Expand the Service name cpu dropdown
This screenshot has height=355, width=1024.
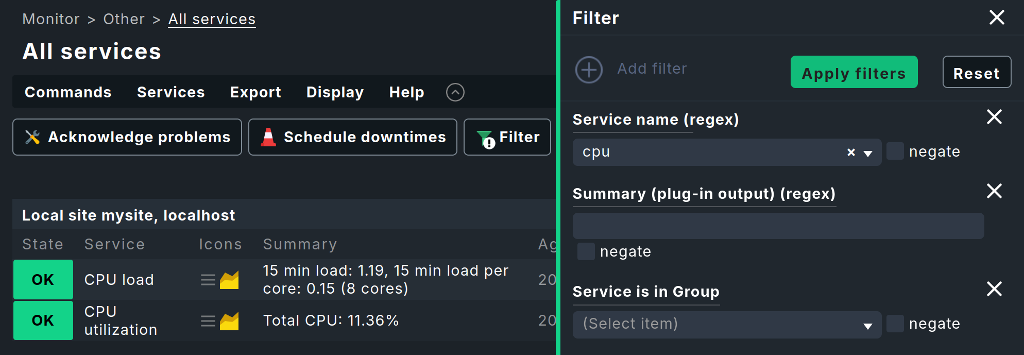click(x=868, y=153)
